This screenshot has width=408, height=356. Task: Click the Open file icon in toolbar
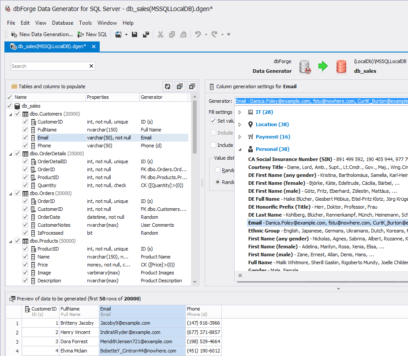[118, 34]
